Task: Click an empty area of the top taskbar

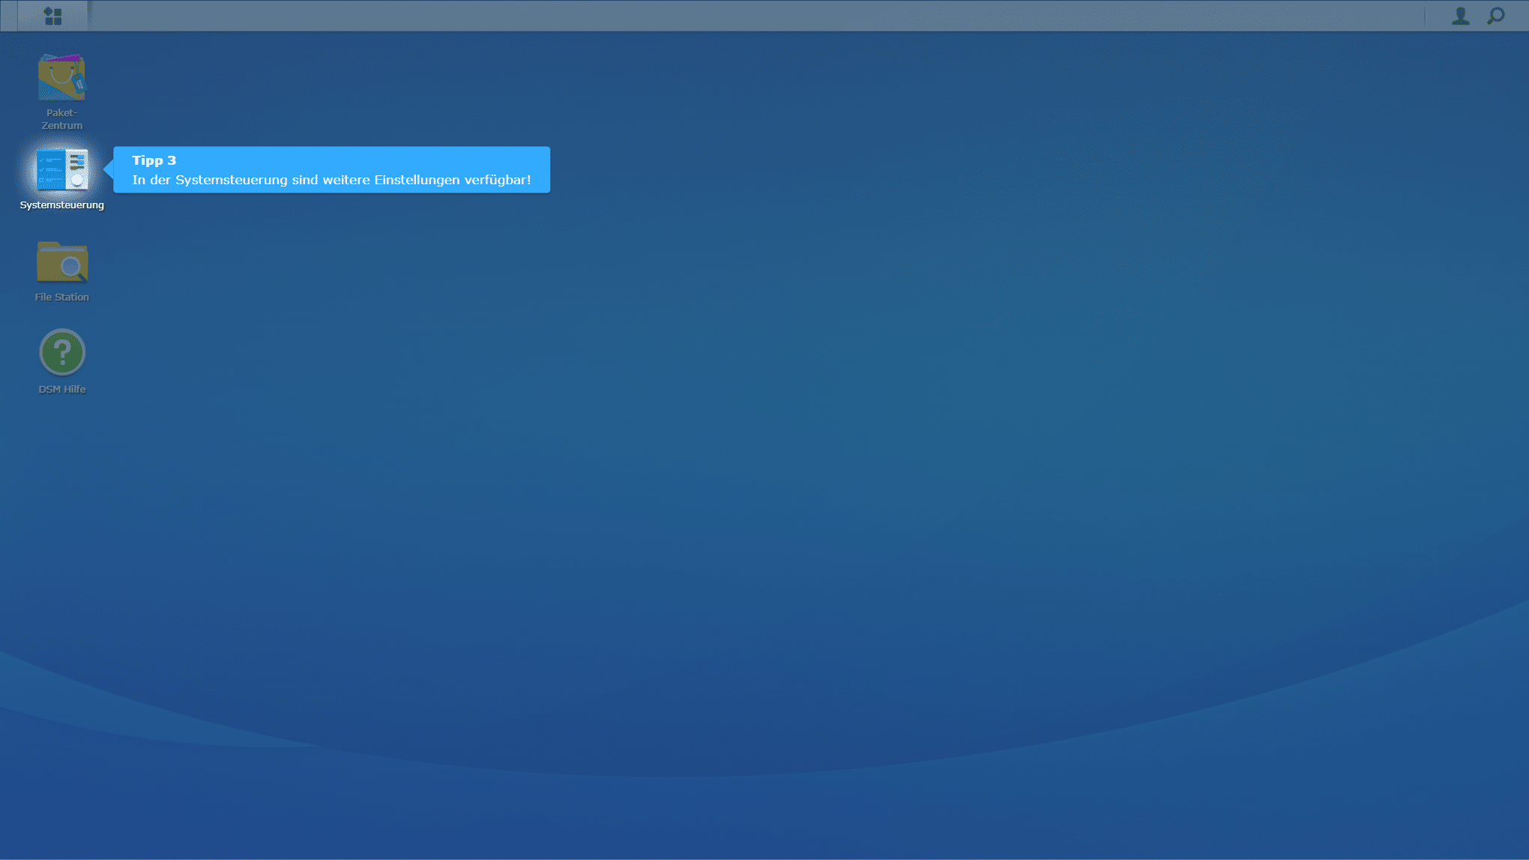Action: (x=750, y=16)
